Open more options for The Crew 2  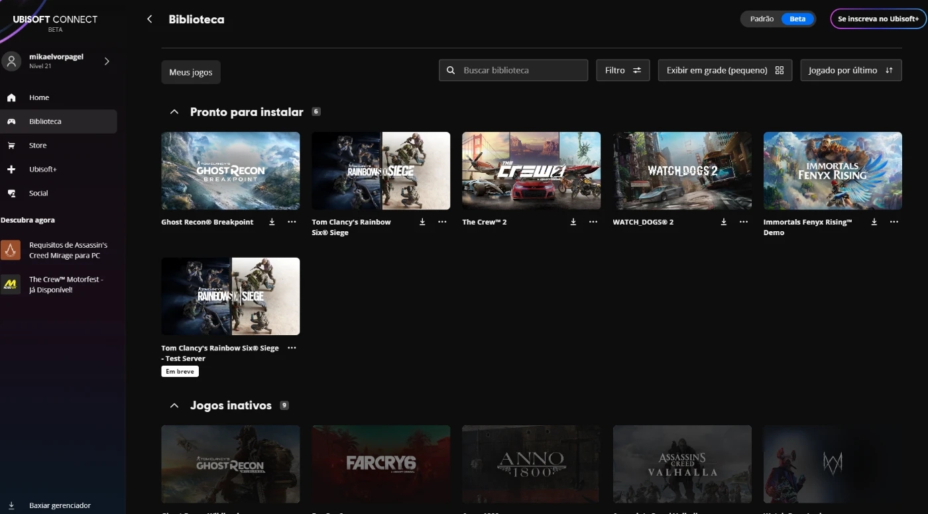coord(593,222)
